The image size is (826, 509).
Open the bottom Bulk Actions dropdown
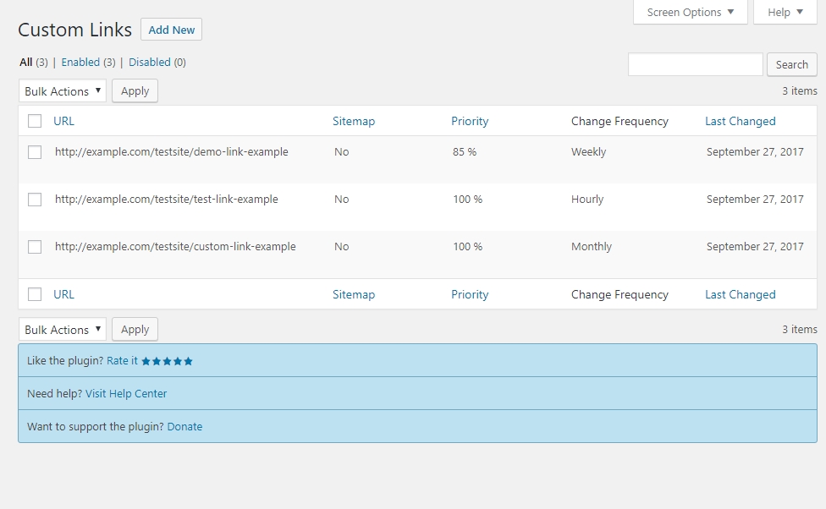click(x=62, y=330)
